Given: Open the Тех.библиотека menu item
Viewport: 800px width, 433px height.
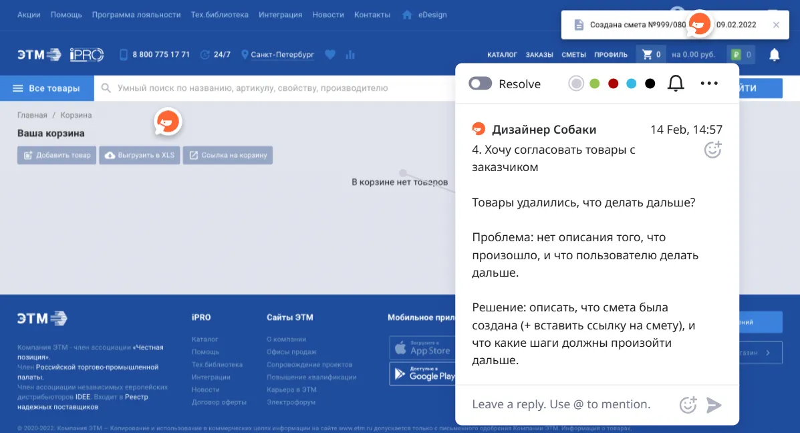Looking at the screenshot, I should click(221, 13).
